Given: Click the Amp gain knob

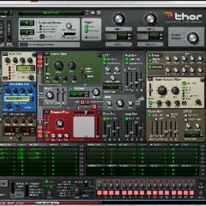Looking at the screenshot, I should click(120, 103).
